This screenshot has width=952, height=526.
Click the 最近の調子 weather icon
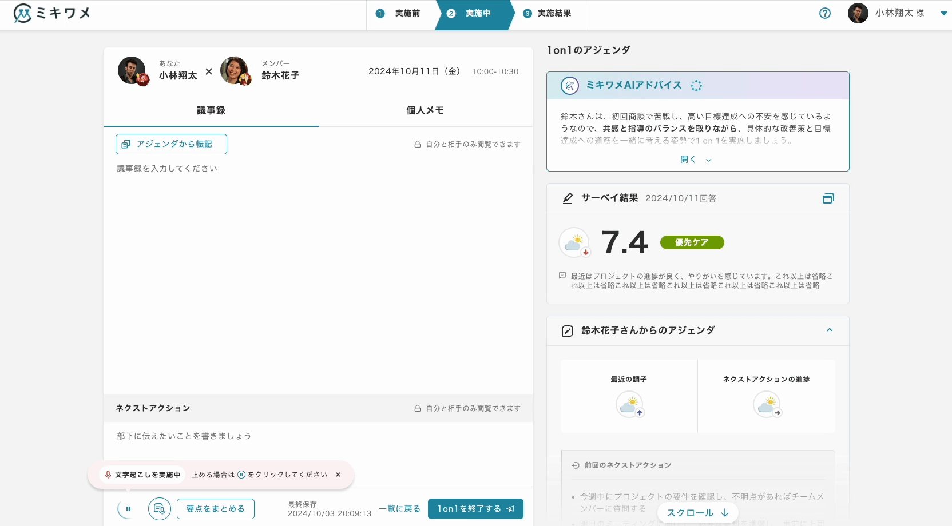coord(629,404)
